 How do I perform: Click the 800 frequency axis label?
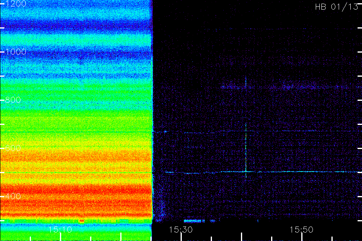(x=13, y=100)
